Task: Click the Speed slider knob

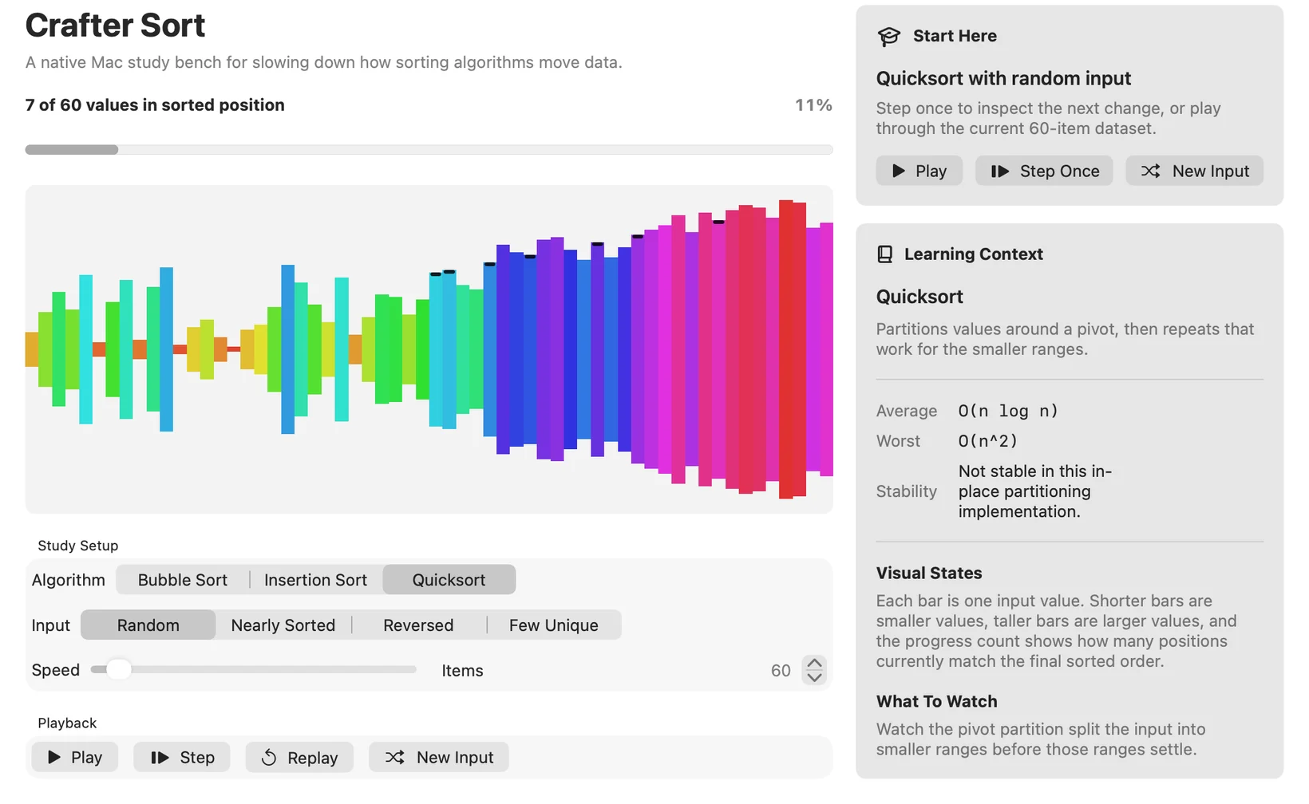Action: 118,669
